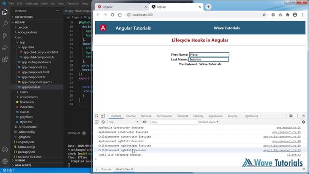Collapse the src folder
The width and height of the screenshot is (309, 174).
20,37
